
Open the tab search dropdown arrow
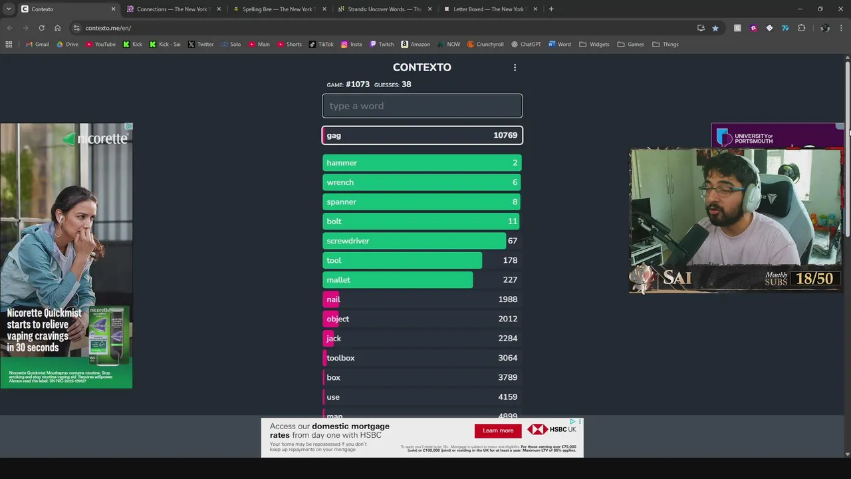[x=9, y=9]
